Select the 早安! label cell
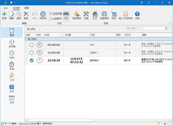 click(x=102, y=45)
